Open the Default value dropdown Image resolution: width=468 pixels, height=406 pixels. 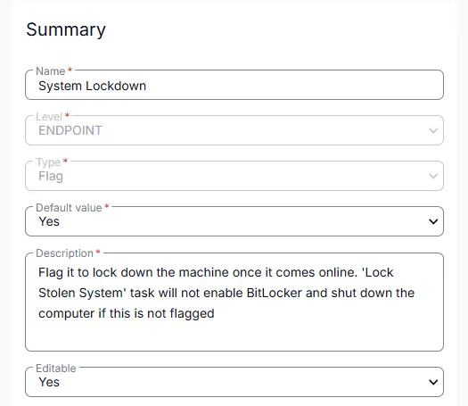pos(234,221)
